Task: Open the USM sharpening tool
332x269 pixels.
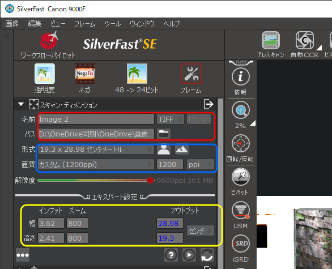Action: point(241,210)
